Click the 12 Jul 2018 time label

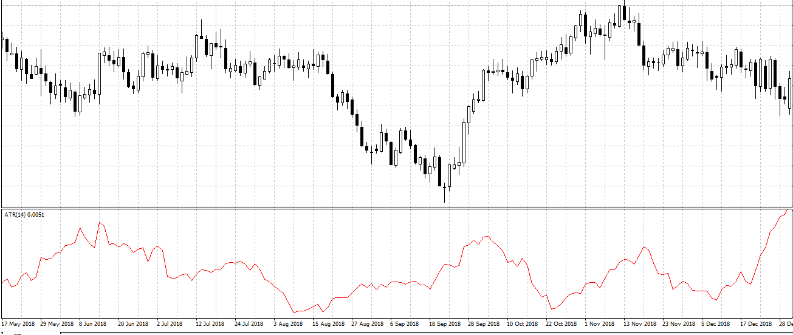[x=211, y=324]
